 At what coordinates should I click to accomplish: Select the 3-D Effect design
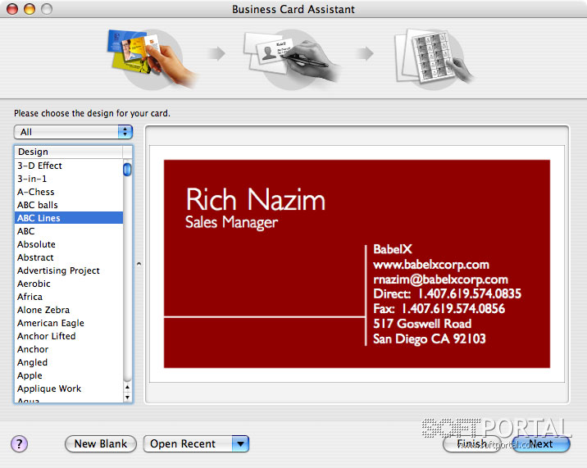pyautogui.click(x=69, y=166)
